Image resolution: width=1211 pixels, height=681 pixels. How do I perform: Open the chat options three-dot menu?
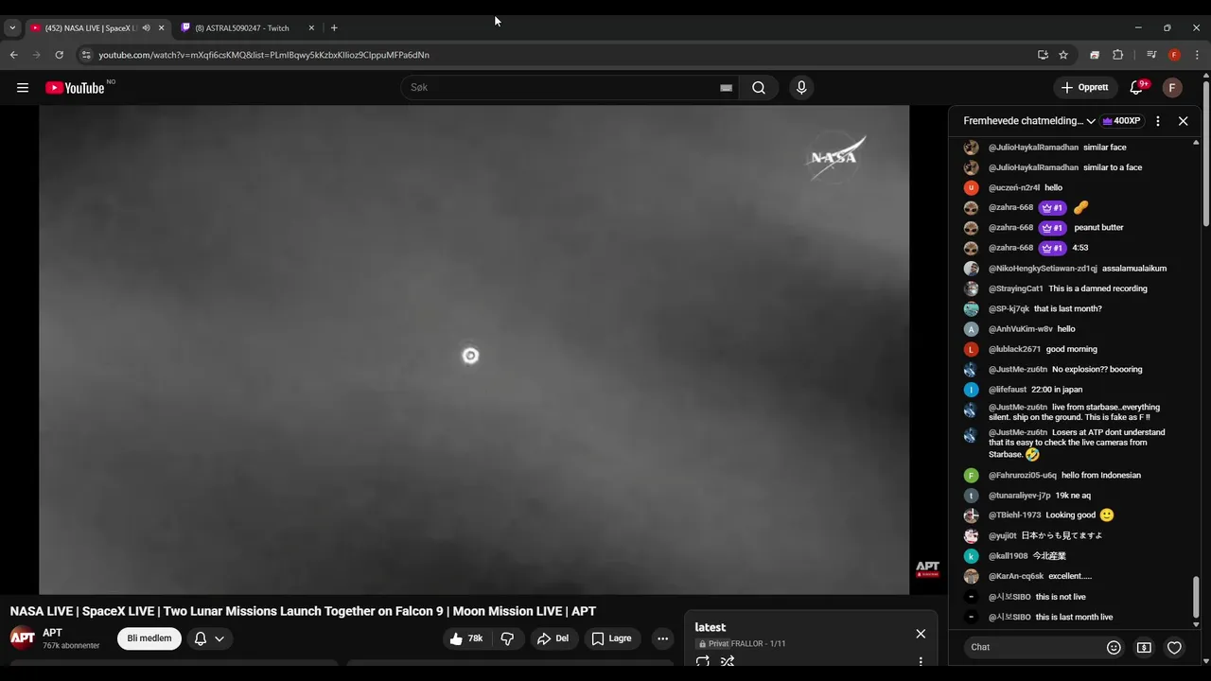click(1158, 121)
